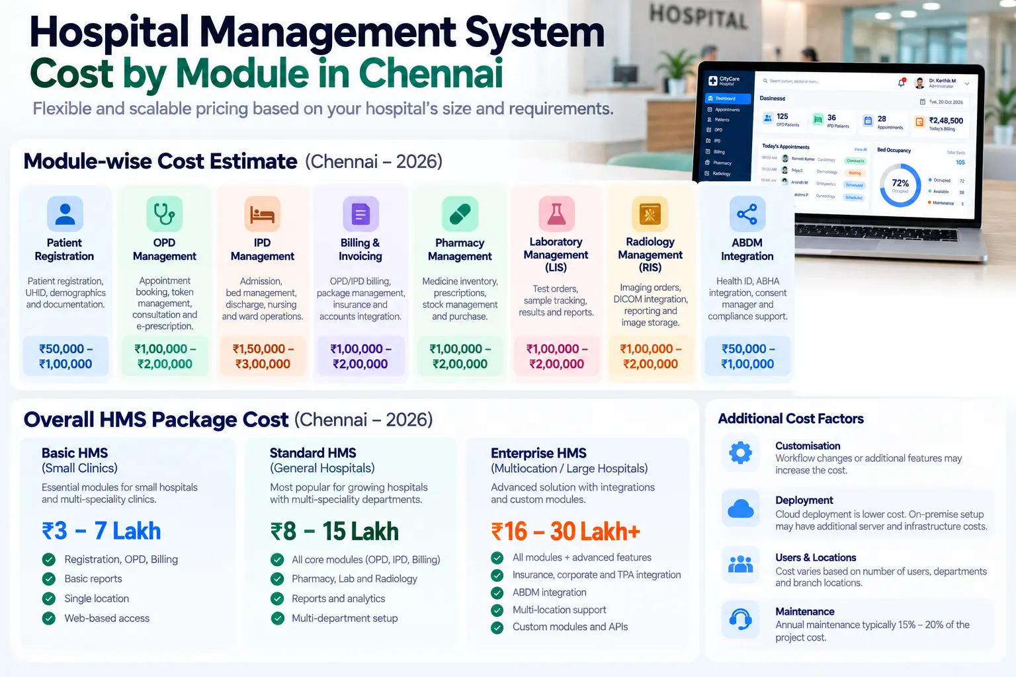Click the IPD Management ₹1,50,000 – ₹3,00,000 price
The height and width of the screenshot is (677, 1016).
click(263, 356)
